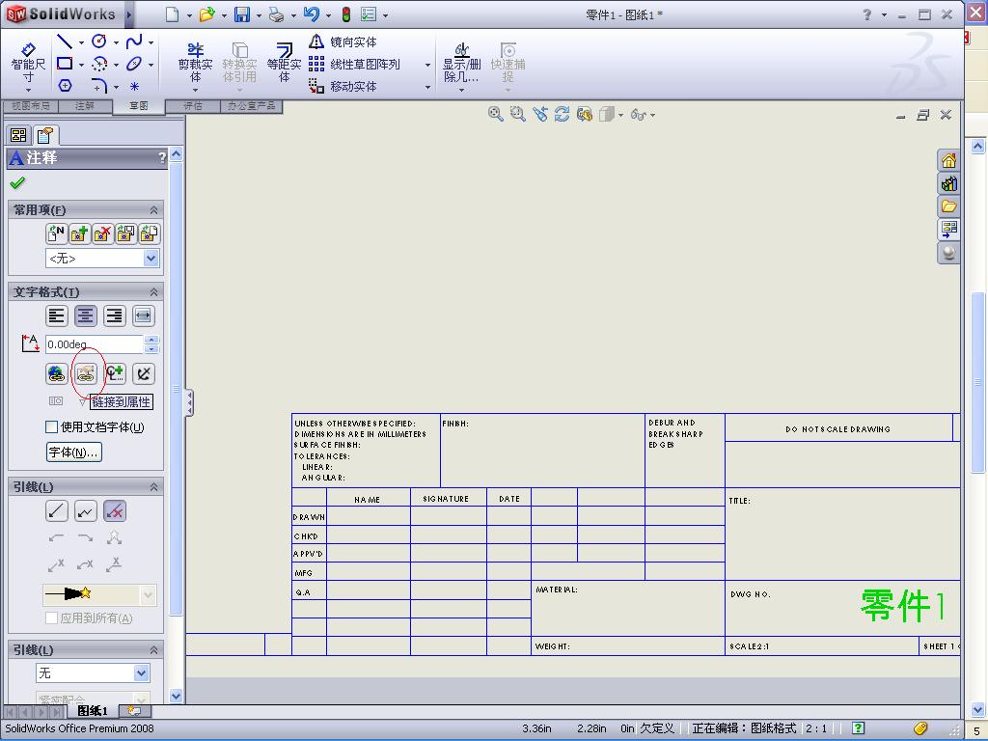Click the PropertyManager tab
The image size is (988, 741).
coord(44,135)
